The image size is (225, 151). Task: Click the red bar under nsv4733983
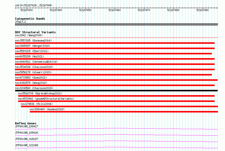(116, 80)
